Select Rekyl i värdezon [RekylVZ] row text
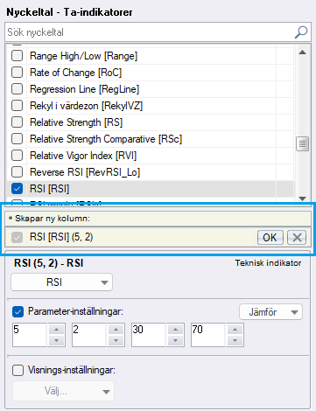This screenshot has width=316, height=411. [x=86, y=106]
